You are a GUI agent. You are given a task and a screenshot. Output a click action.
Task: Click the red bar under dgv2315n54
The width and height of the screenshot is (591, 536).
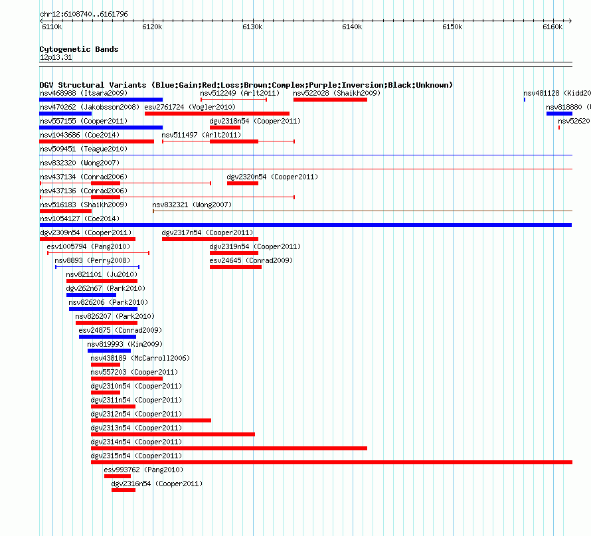pyautogui.click(x=331, y=462)
